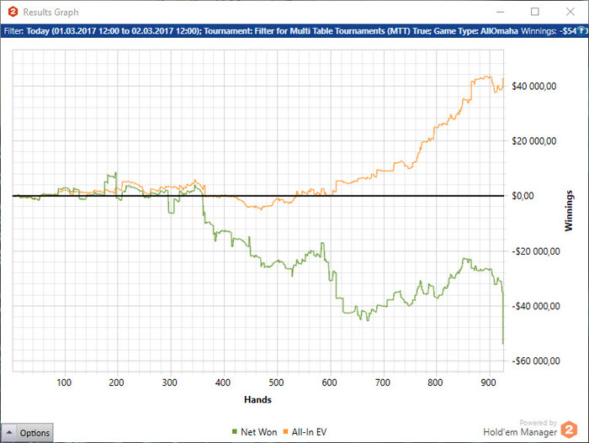Click the -$60 000,00 axis label
Viewport: 589px width, 443px height.
pyautogui.click(x=536, y=361)
